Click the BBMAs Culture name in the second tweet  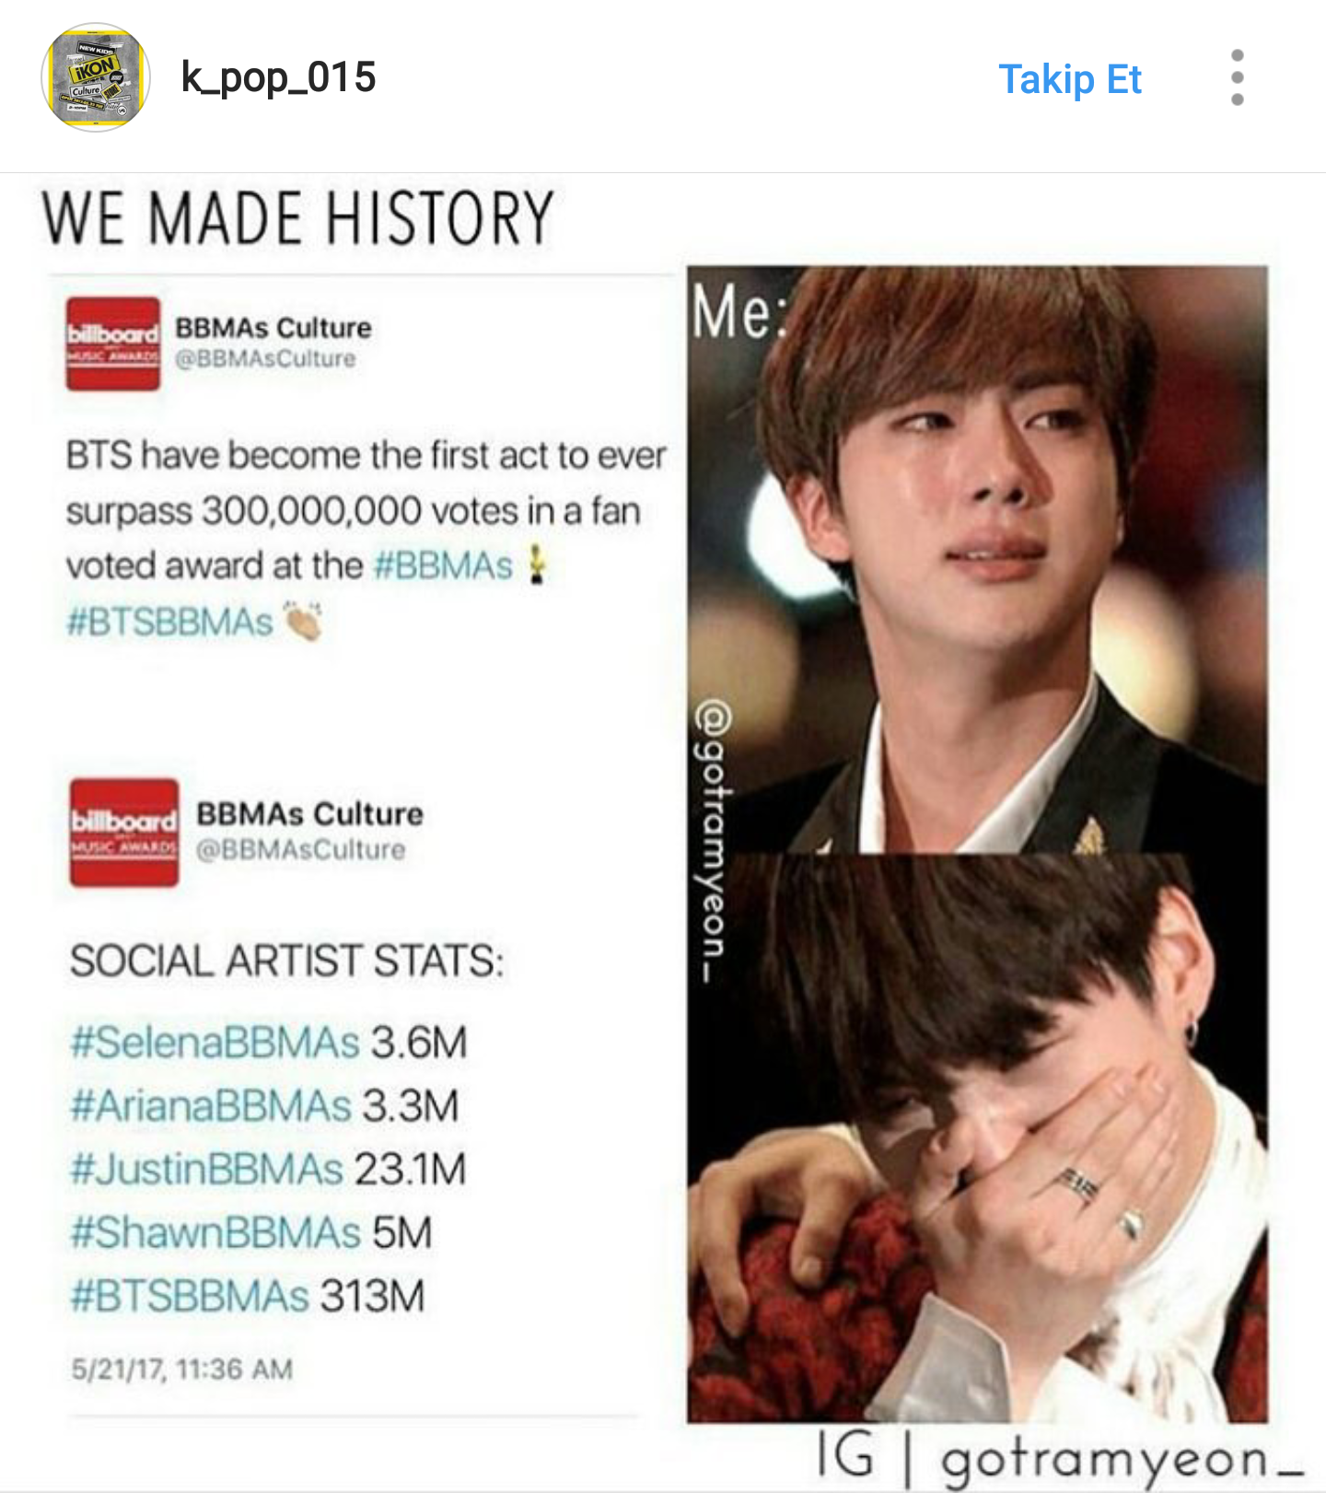(x=309, y=814)
